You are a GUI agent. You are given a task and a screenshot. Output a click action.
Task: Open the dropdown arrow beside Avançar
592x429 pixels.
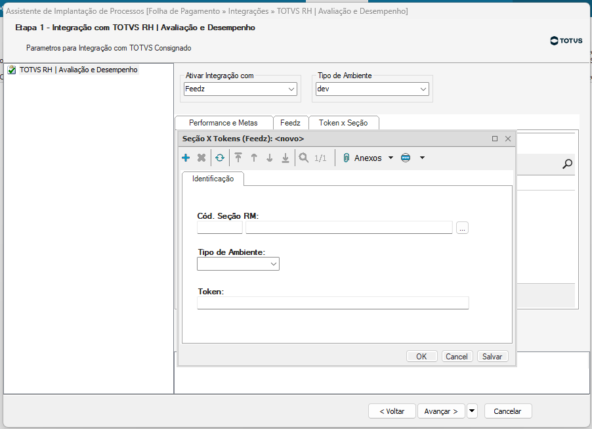coord(473,411)
